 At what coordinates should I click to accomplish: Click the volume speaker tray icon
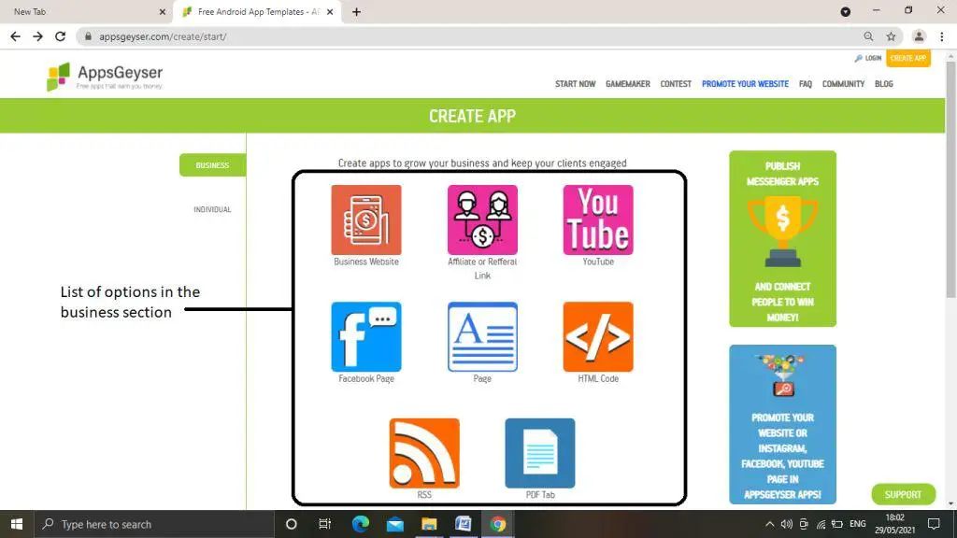[787, 524]
